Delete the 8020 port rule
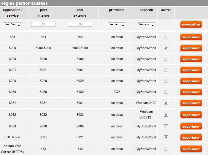The image size is (208, 155). click(x=191, y=81)
